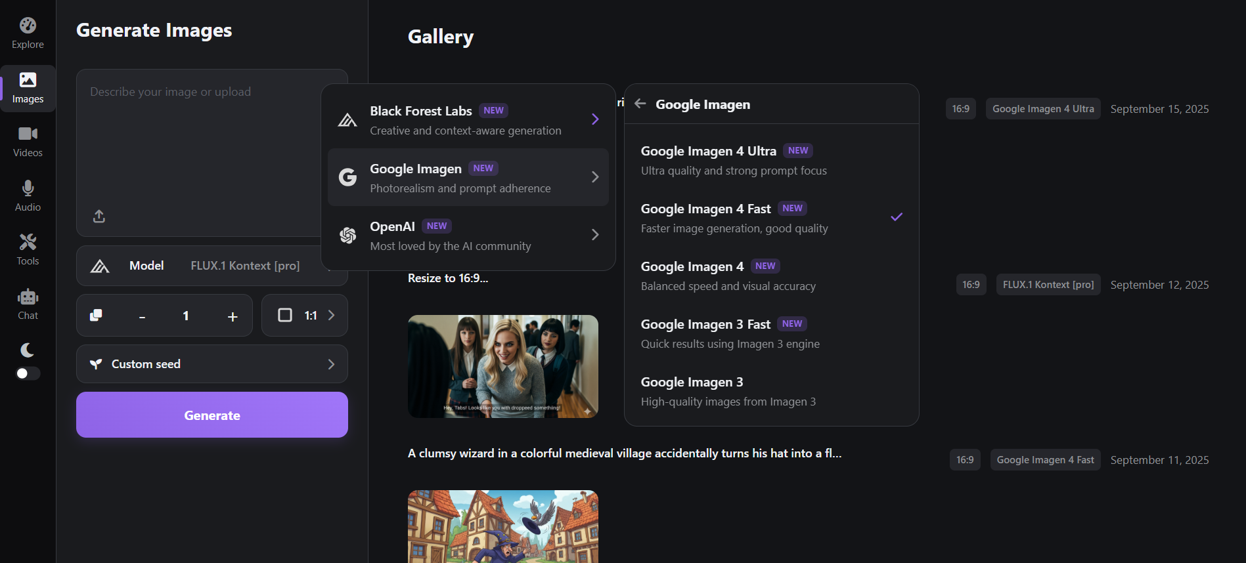
Task: Open the Explore section in sidebar
Action: point(28,34)
